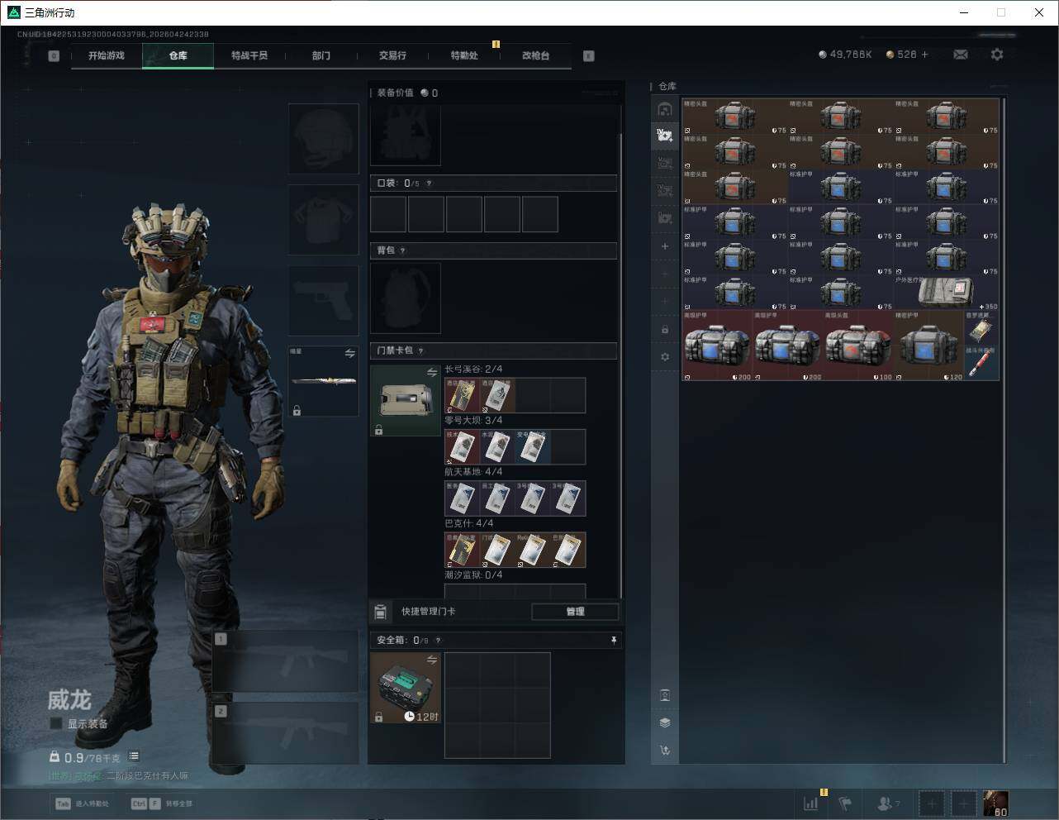Click the stacked layers icon in warehouse sidebar

tap(665, 722)
